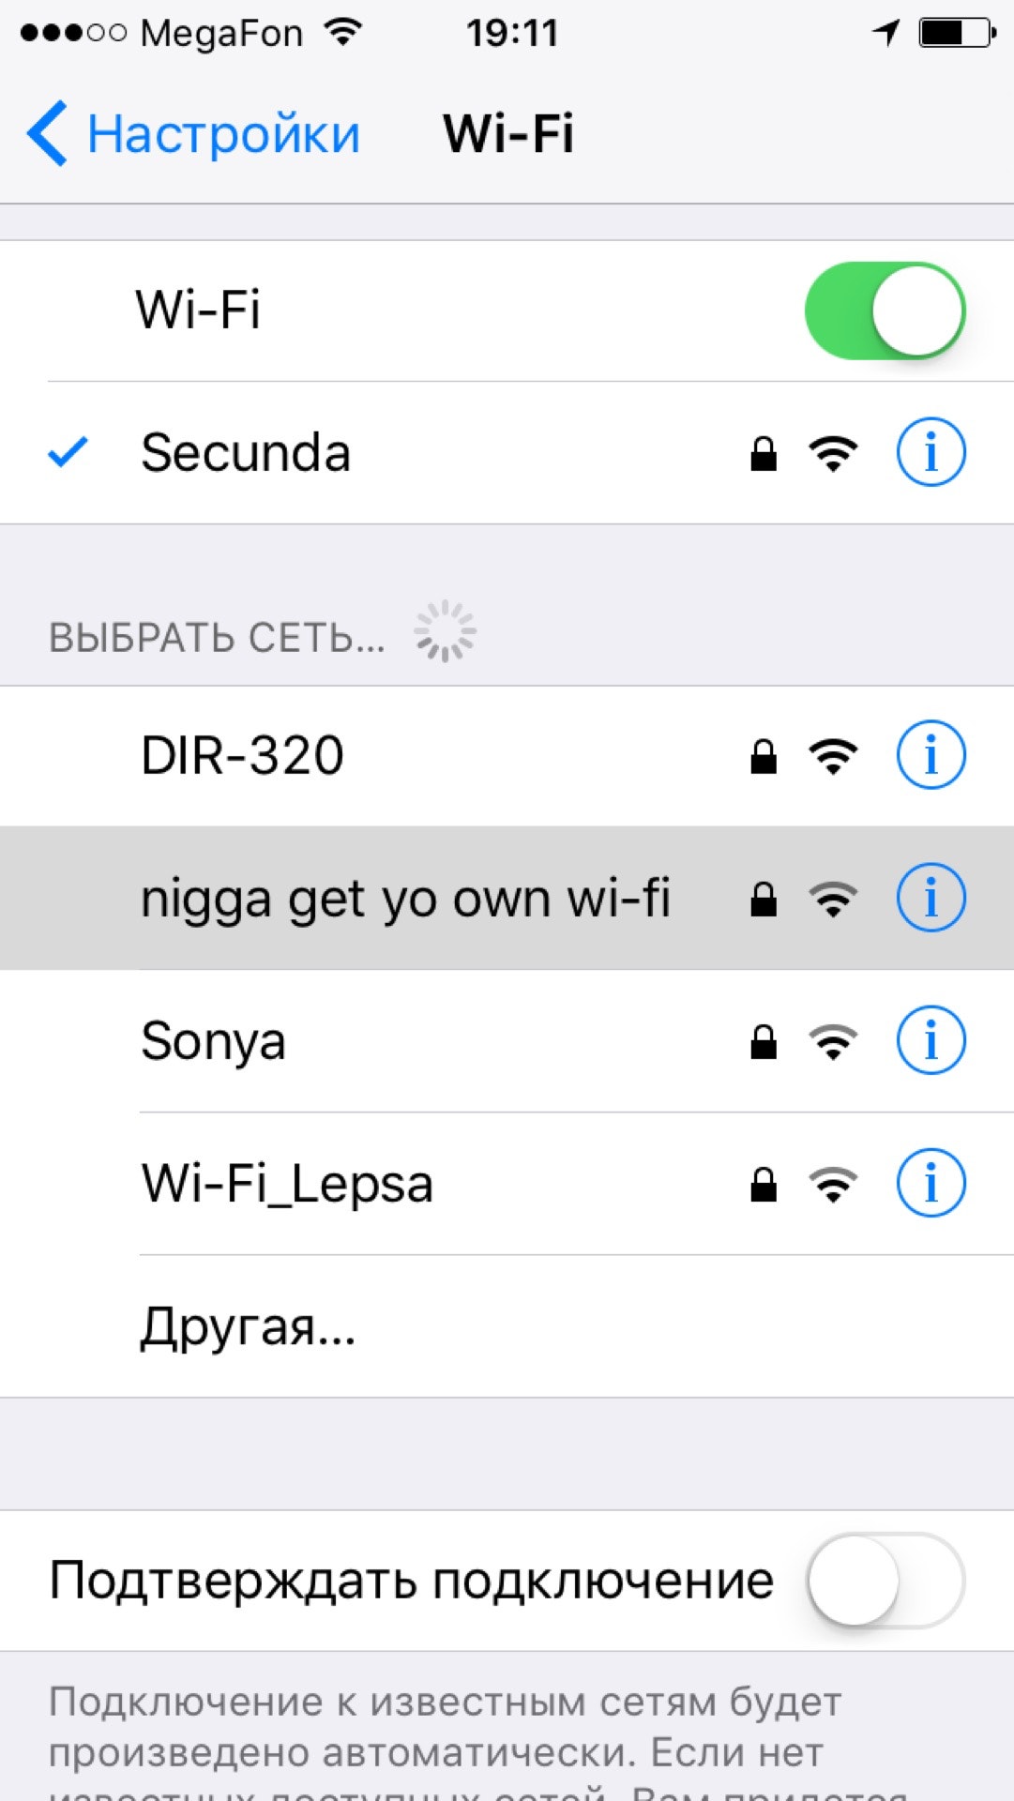Viewport: 1014px width, 1801px height.
Task: Tap the lock icon on the Secunda row
Action: pos(764,454)
